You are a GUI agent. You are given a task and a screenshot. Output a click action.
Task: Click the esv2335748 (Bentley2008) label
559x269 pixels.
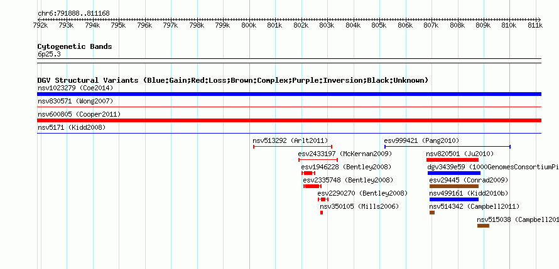[x=349, y=180]
